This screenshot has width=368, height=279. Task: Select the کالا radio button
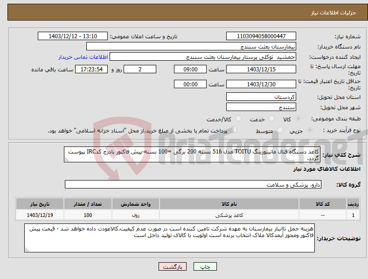(298, 119)
